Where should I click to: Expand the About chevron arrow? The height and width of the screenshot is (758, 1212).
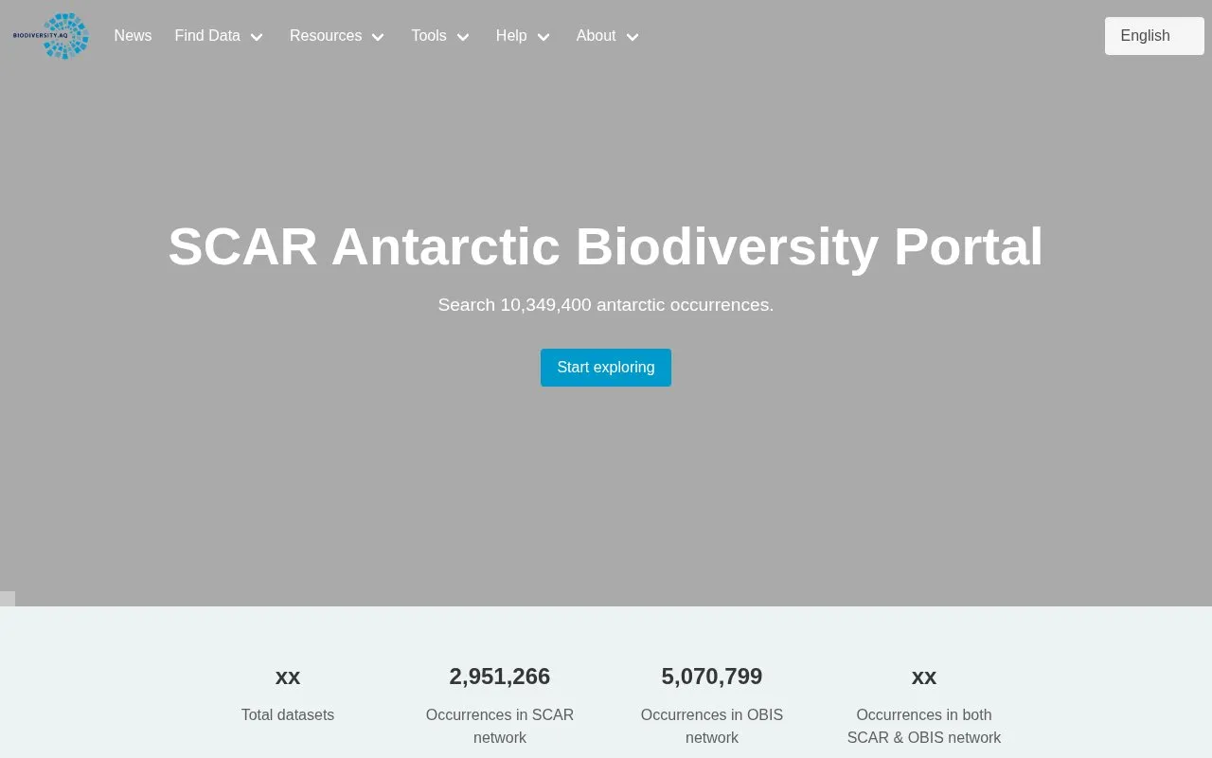coord(633,37)
